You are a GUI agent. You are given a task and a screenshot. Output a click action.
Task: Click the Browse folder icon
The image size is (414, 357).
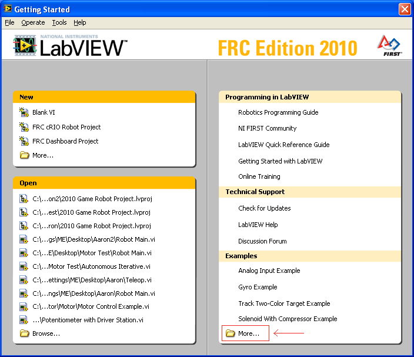coord(24,333)
